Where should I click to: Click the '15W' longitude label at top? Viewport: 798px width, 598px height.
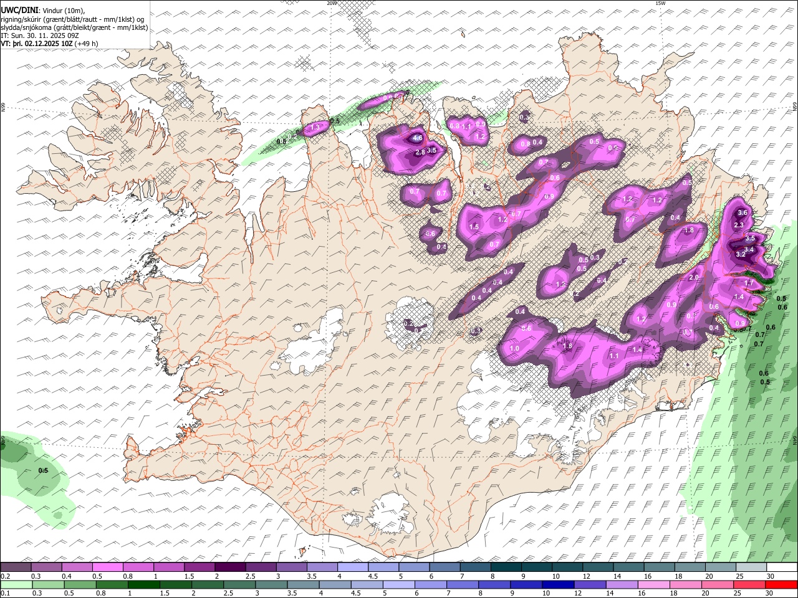click(660, 3)
